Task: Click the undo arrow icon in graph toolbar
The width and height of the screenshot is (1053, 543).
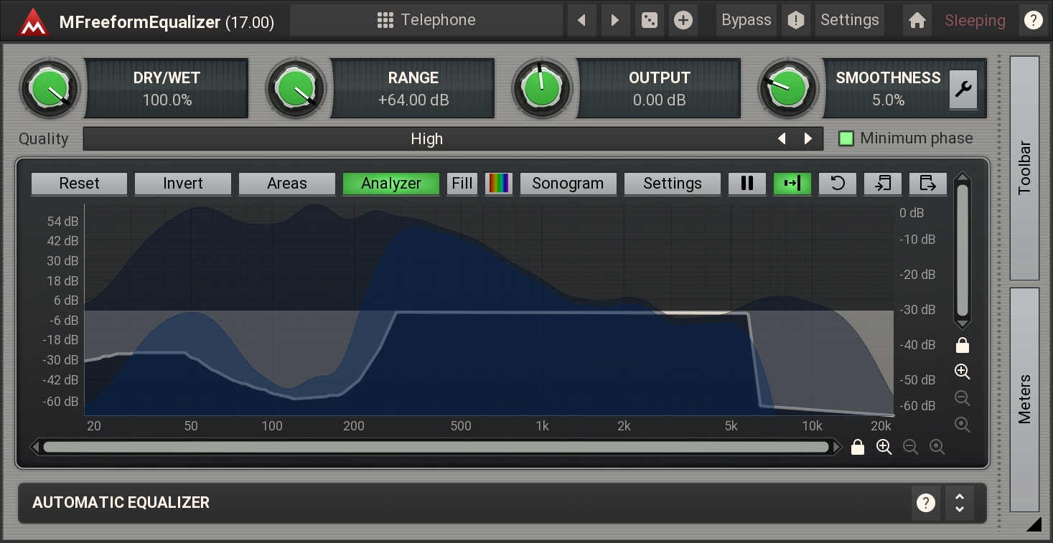Action: [x=837, y=184]
